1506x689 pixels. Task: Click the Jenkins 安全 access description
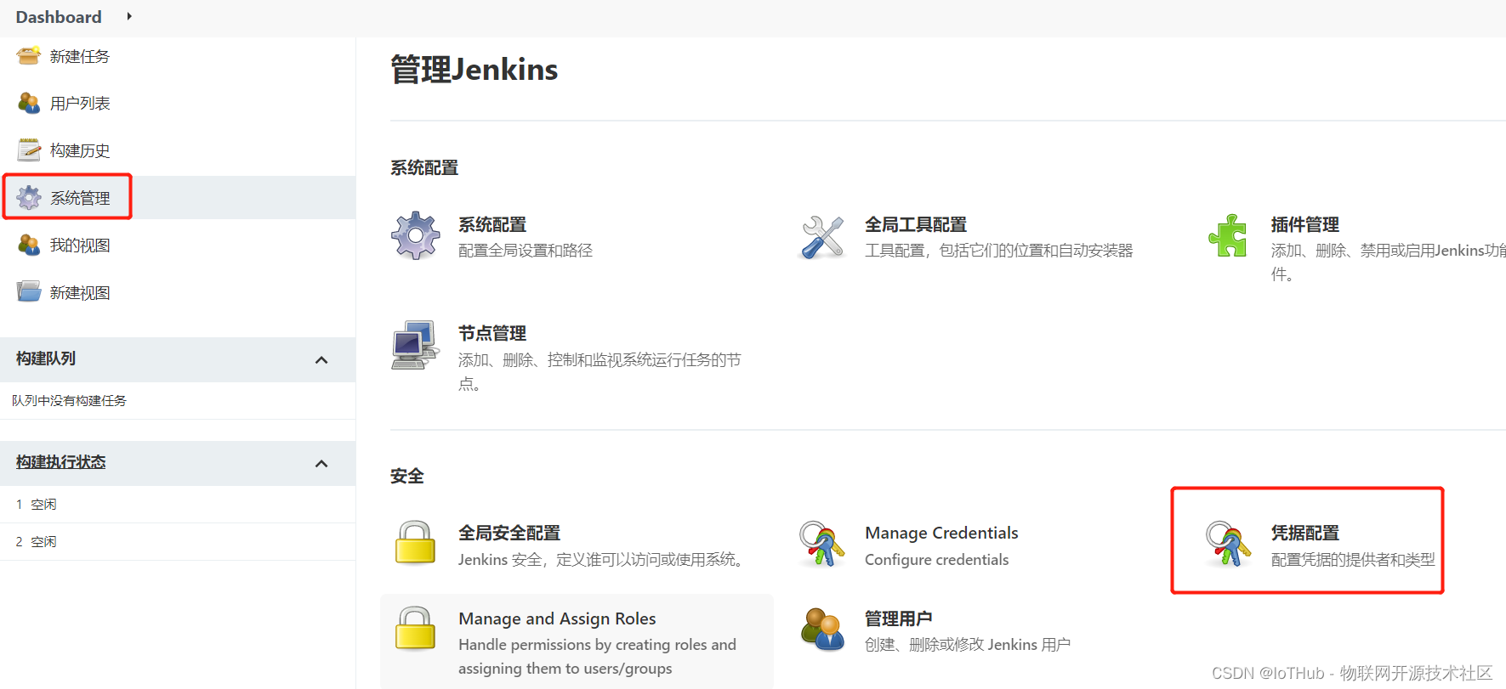pyautogui.click(x=603, y=560)
